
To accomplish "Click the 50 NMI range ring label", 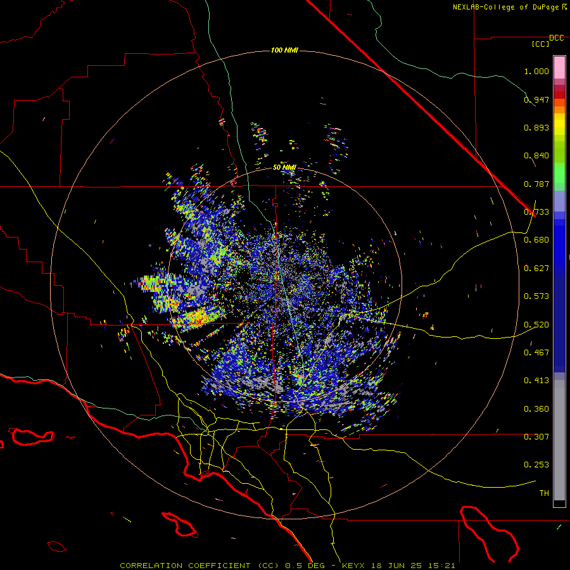I will [284, 167].
